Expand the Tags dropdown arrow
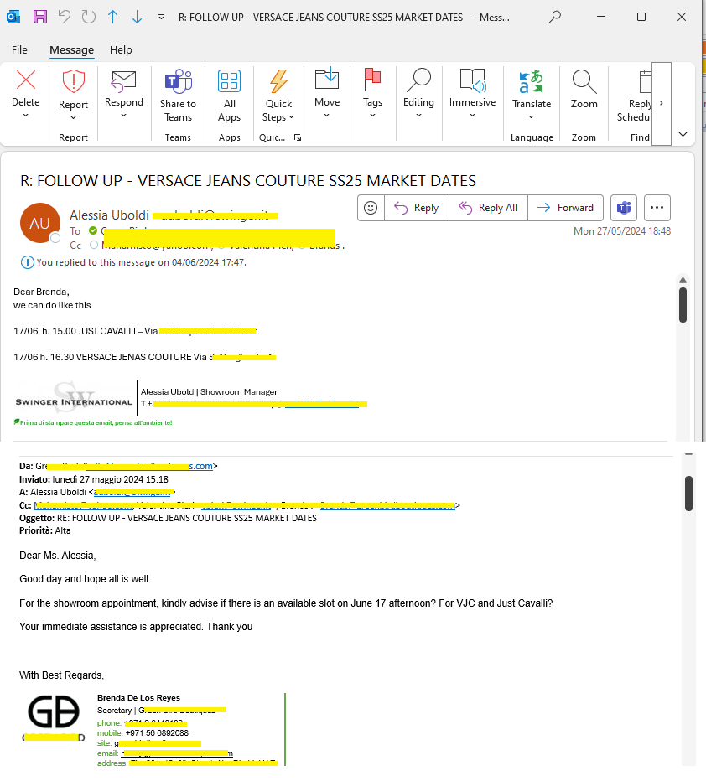Image resolution: width=706 pixels, height=781 pixels. 372,116
